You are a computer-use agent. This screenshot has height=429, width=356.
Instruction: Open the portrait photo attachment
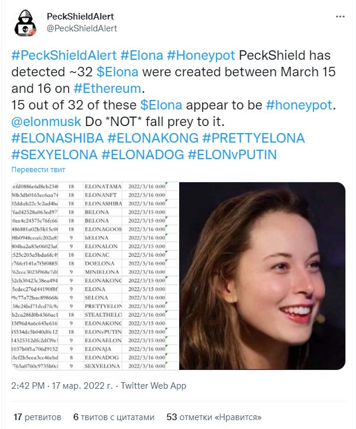pyautogui.click(x=262, y=276)
